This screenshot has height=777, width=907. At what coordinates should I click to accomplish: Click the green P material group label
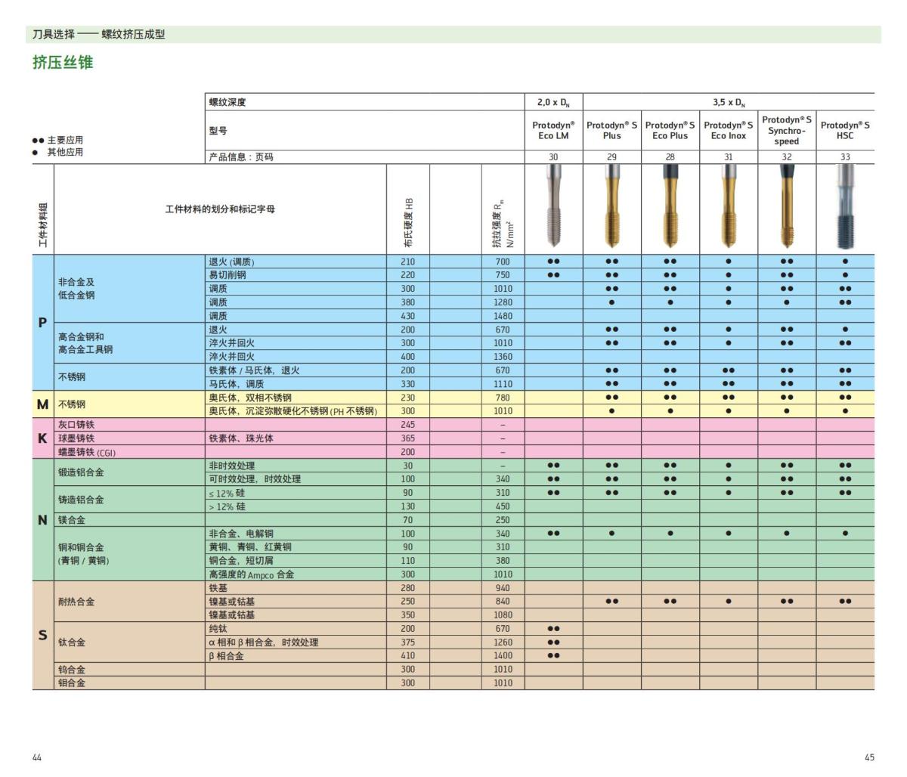click(x=42, y=323)
